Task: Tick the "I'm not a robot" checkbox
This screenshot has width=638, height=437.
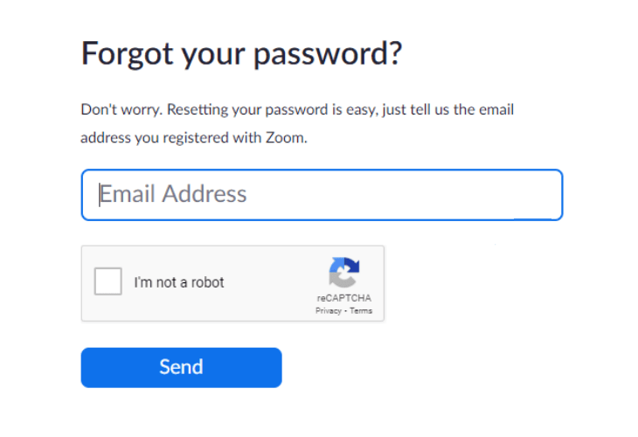Action: point(108,282)
